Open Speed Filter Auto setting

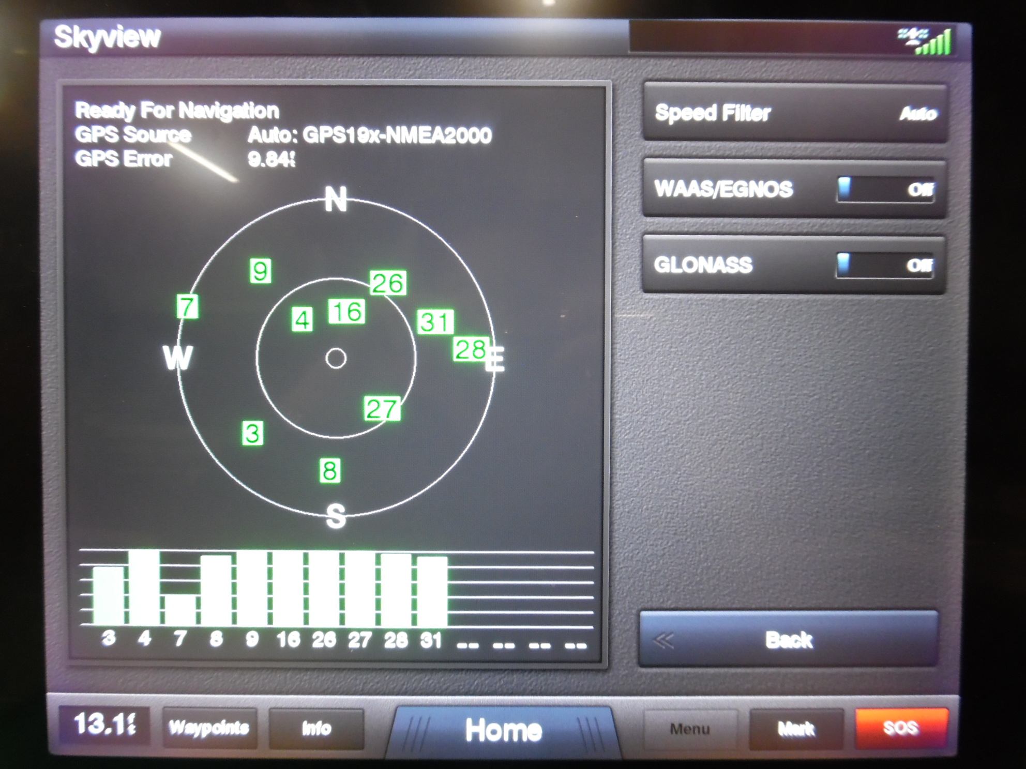[x=795, y=113]
